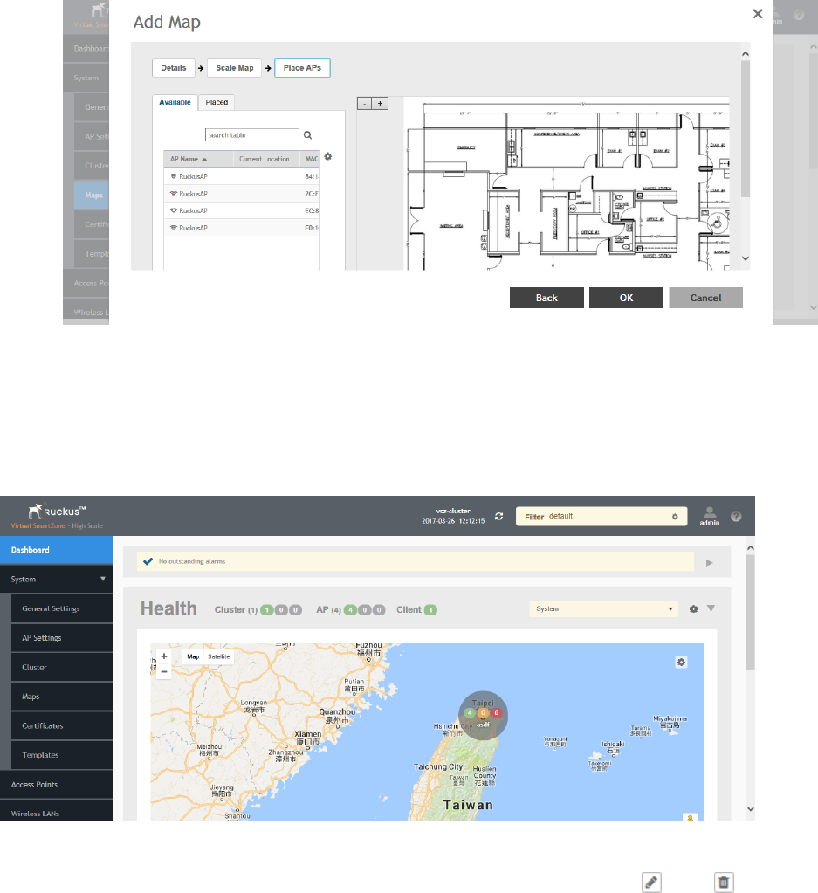The height and width of the screenshot is (893, 818).
Task: Select the first RuckusAP row 84:1
Action: tap(241, 176)
